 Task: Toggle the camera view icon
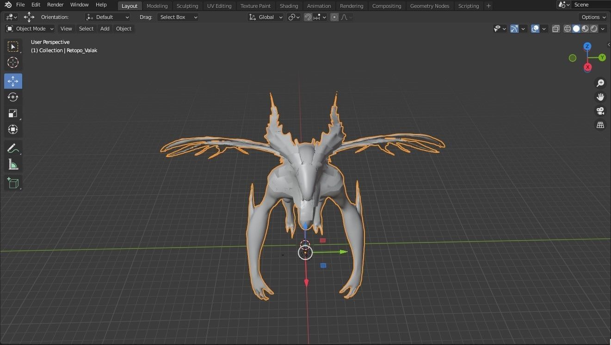(600, 111)
